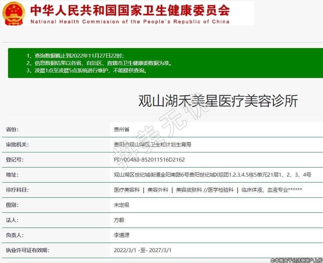This screenshot has height=263, width=323.
Task: Select the 省份 field label
Action: point(12,130)
